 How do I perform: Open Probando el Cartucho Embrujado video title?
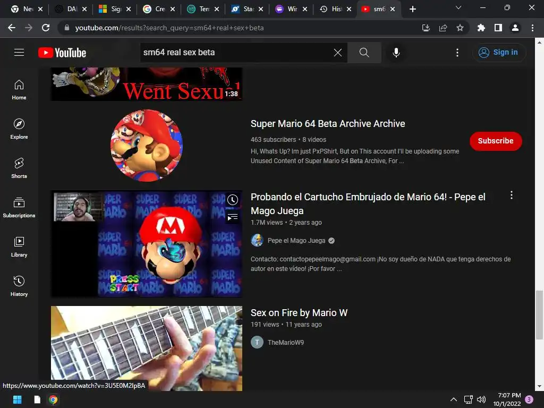368,203
